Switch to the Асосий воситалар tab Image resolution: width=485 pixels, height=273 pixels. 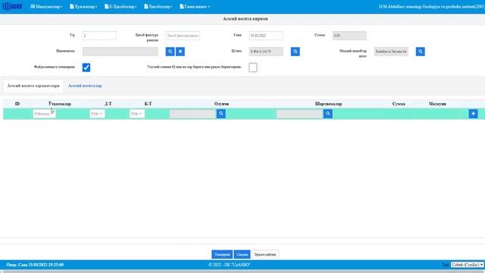point(85,86)
